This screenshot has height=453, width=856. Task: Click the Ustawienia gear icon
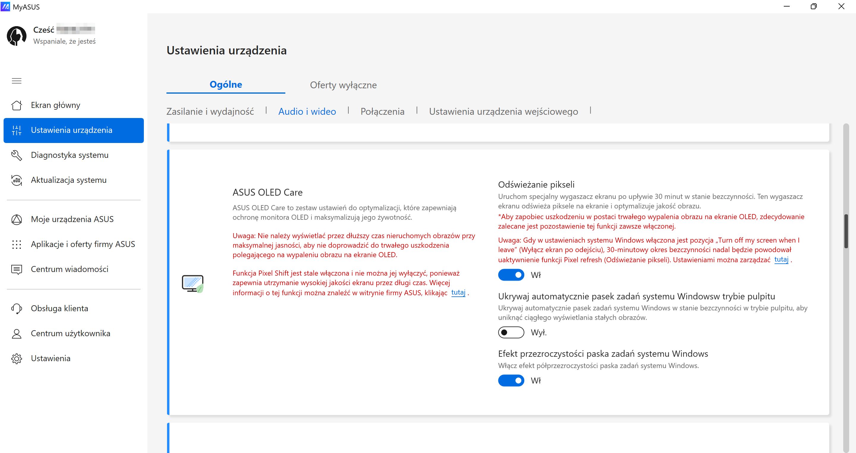(x=17, y=358)
